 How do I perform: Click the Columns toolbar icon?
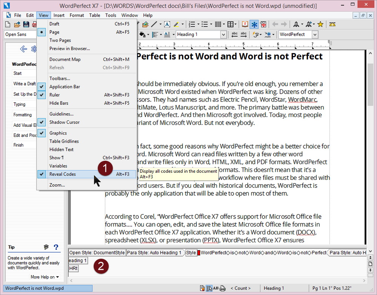pos(218,24)
